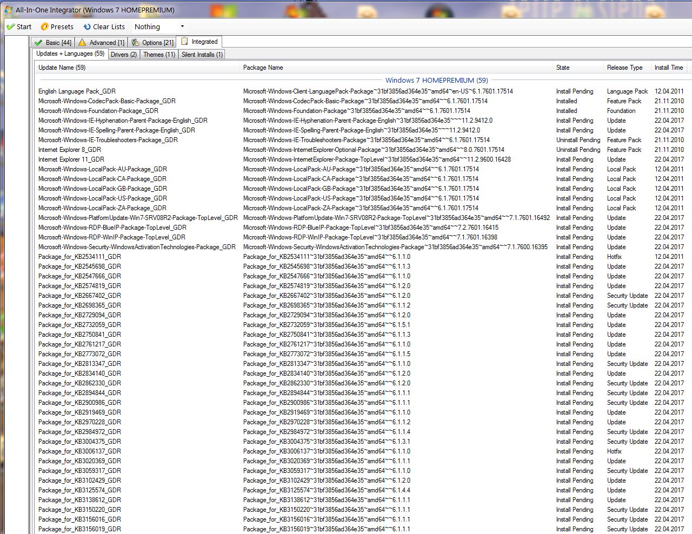Viewport: 692px width, 534px height.
Task: Click package name of IE-Troubleshooters row
Action: click(x=366, y=140)
